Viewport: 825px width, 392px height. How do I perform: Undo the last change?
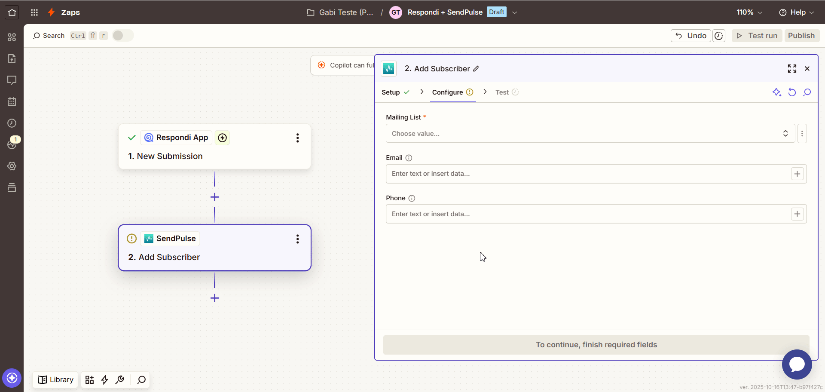(691, 36)
